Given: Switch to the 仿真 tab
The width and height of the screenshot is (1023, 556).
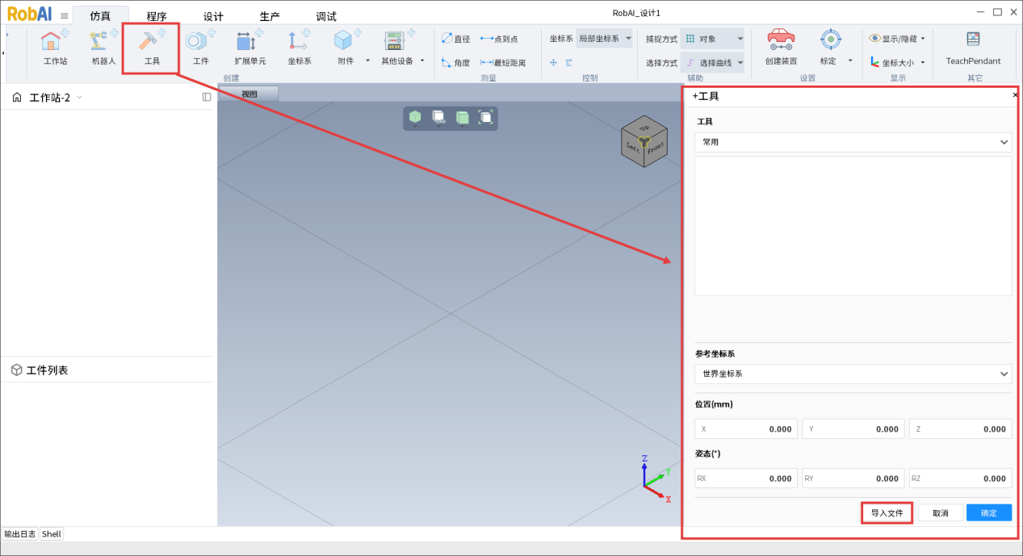Looking at the screenshot, I should click(x=100, y=15).
